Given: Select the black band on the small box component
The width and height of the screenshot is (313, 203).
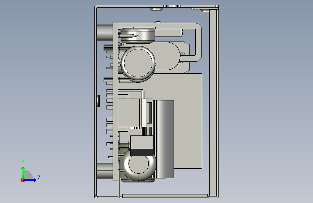Looking at the screenshot, I should click(x=142, y=152).
